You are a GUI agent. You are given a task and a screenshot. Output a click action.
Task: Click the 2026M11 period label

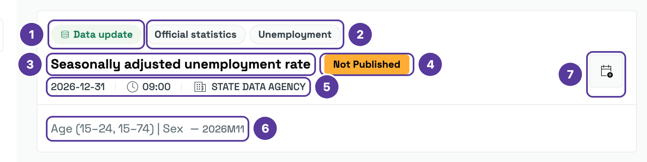click(x=223, y=129)
